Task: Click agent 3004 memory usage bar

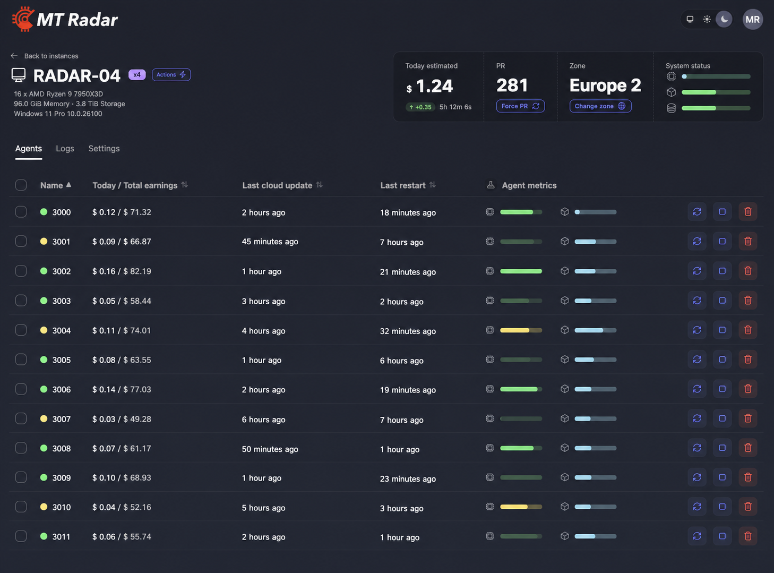Action: 595,330
